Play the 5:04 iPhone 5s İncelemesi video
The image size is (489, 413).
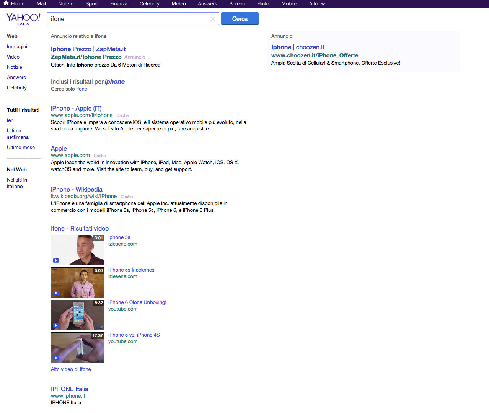pyautogui.click(x=78, y=283)
